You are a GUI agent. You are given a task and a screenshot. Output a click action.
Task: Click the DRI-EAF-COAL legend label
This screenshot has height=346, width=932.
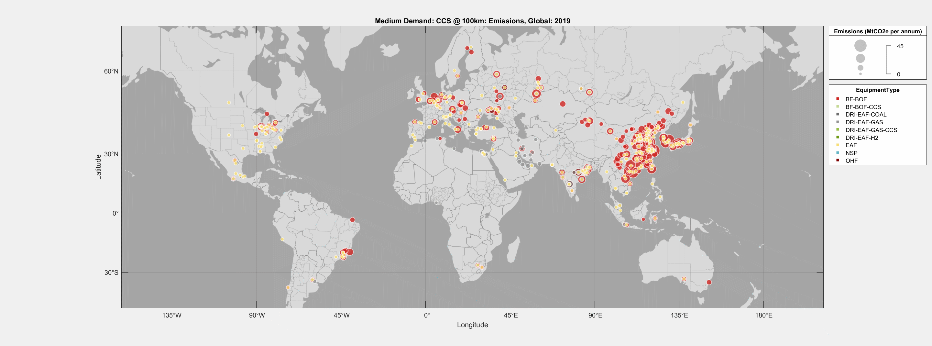pos(866,114)
